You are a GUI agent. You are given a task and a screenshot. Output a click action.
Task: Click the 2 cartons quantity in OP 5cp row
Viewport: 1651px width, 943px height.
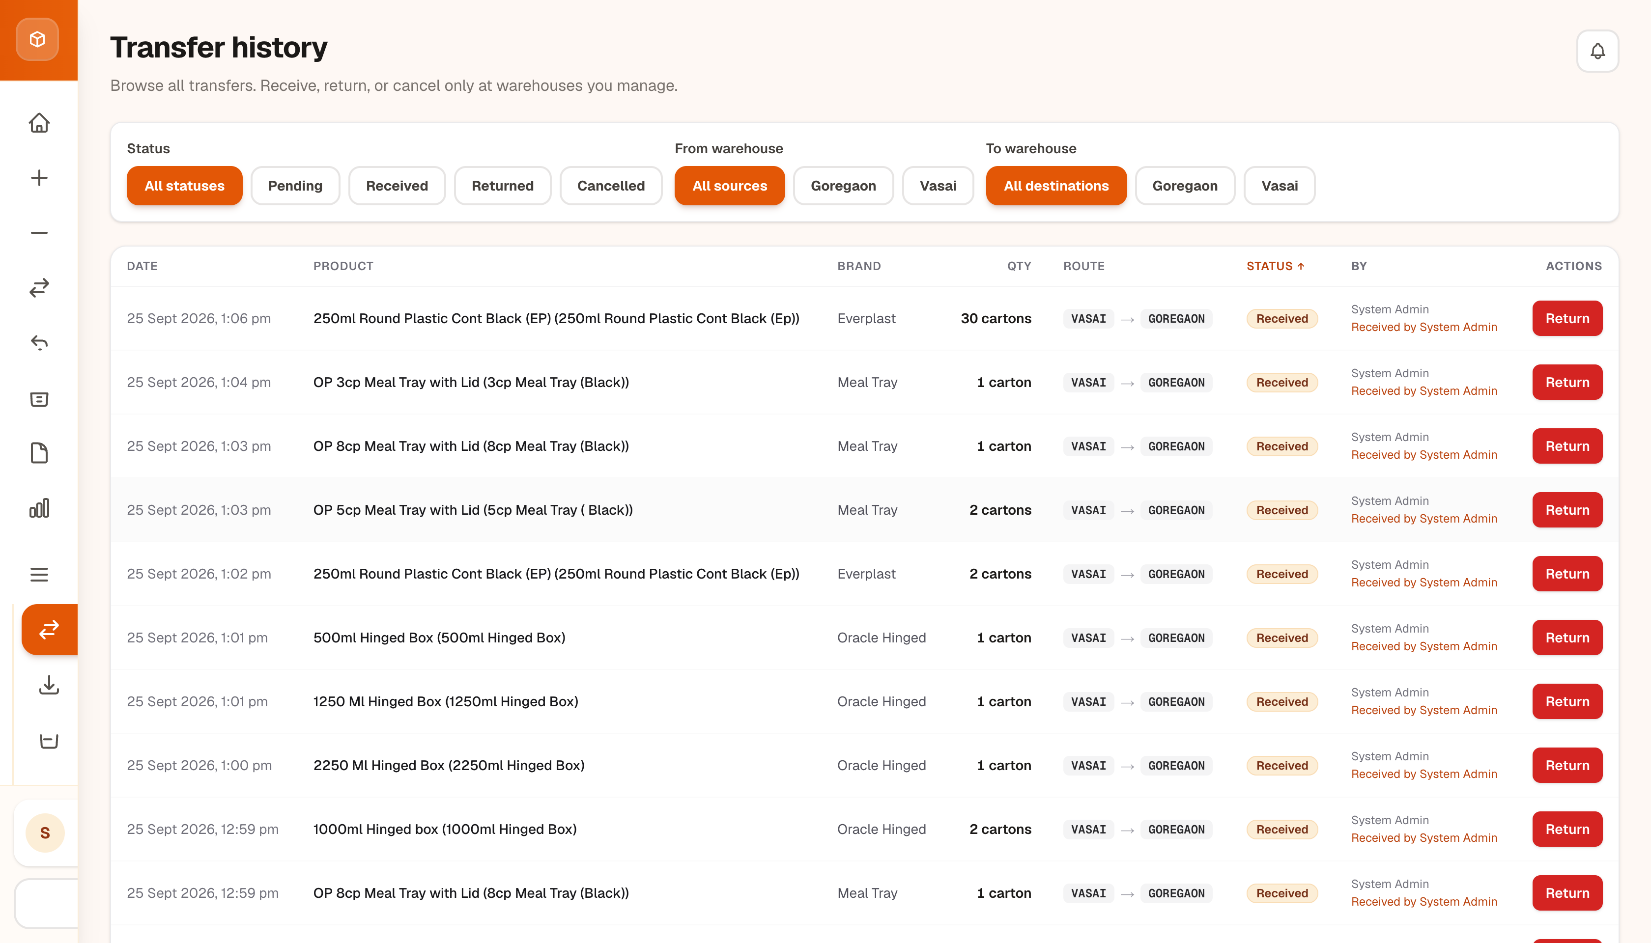(x=1000, y=510)
